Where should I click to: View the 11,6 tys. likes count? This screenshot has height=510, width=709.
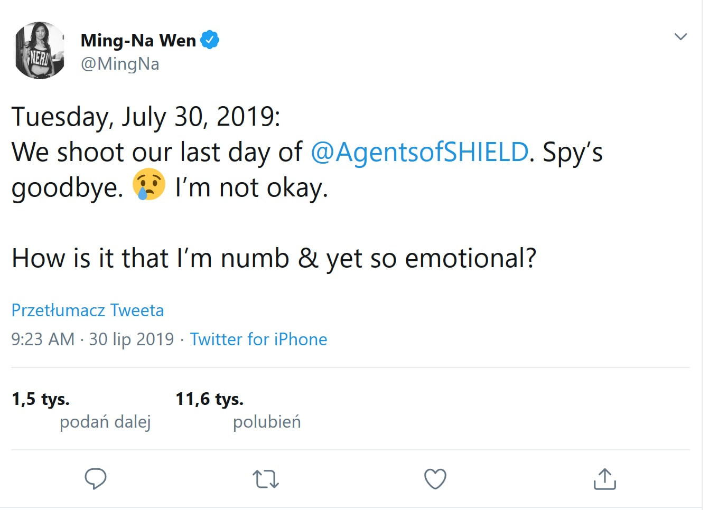210,399
